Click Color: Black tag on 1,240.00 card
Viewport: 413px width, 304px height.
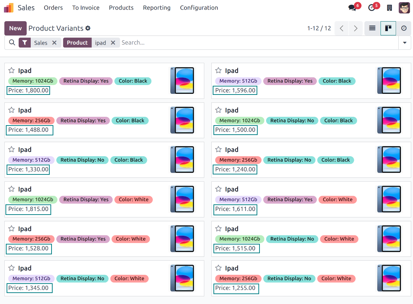tap(336, 160)
